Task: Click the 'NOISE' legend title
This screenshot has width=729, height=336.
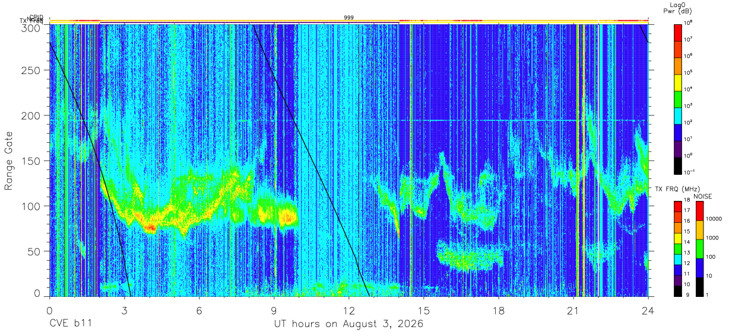Action: 702,196
